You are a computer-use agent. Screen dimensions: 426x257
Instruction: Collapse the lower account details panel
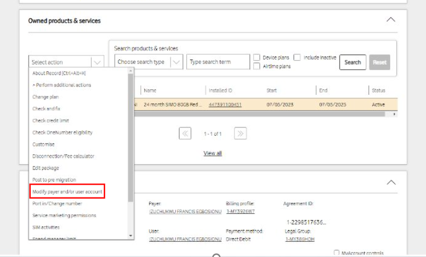pyautogui.click(x=391, y=182)
